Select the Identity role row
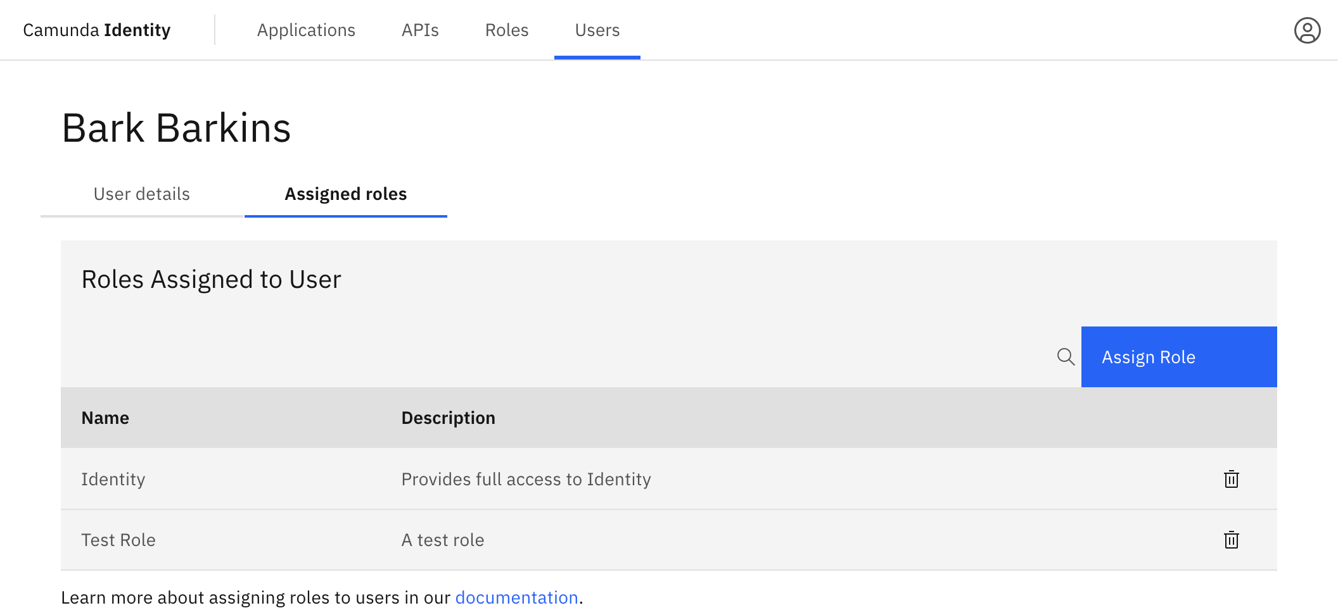Image resolution: width=1338 pixels, height=615 pixels. (113, 479)
